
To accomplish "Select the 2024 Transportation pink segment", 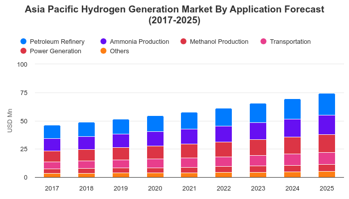I will pos(293,160).
